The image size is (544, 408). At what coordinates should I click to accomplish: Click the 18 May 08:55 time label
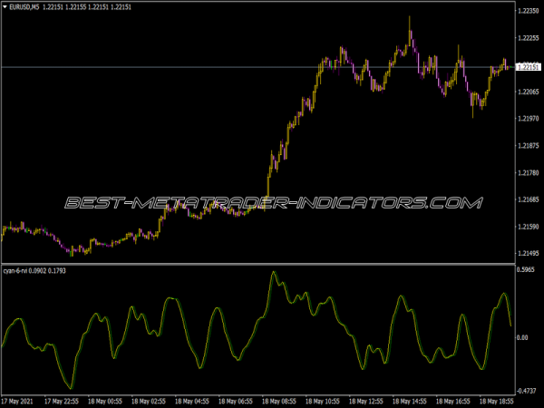point(280,401)
